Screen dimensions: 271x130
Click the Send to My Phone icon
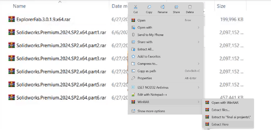coord(133,35)
